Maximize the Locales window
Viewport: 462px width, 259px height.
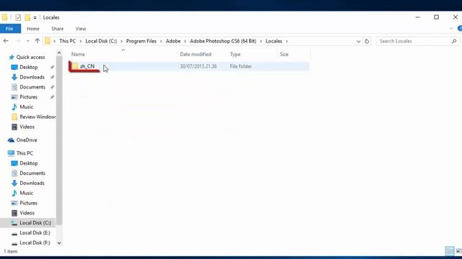click(x=436, y=17)
